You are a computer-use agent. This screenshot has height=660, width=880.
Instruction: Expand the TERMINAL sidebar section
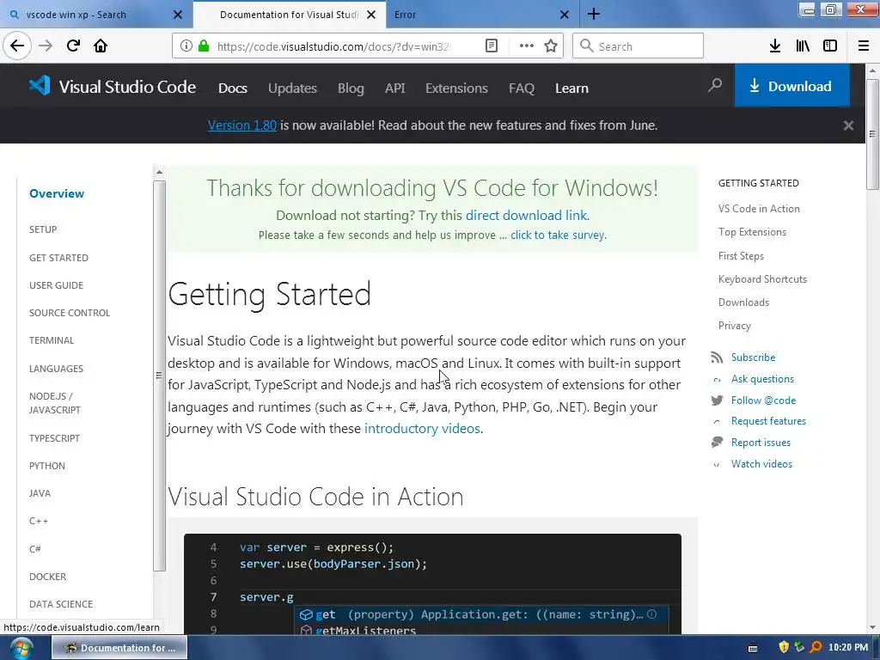[52, 340]
